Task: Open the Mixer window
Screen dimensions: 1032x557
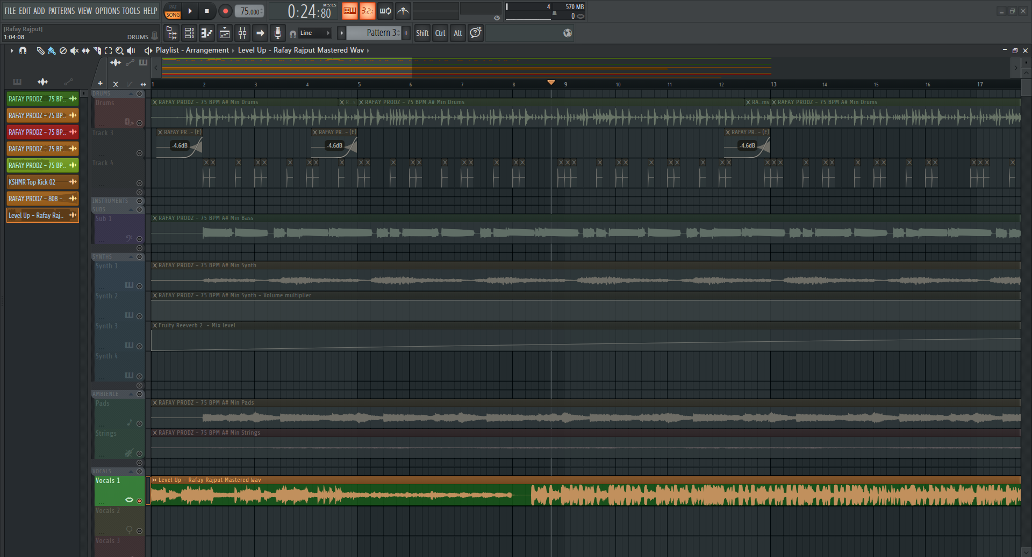Action: (x=242, y=33)
